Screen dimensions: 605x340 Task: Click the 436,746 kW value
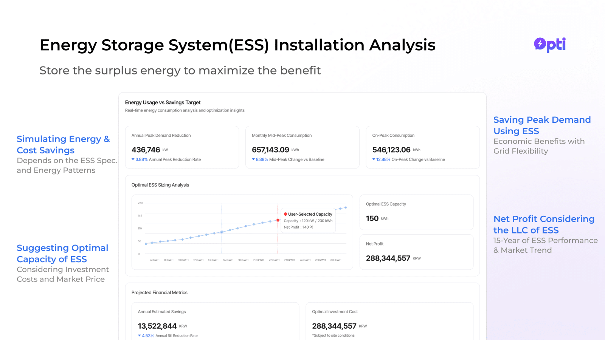point(150,150)
